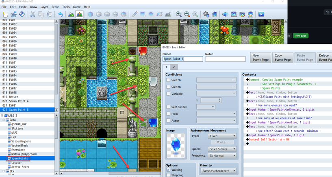The width and height of the screenshot is (332, 177).
Task: Open the Plugin Manager puzzle icon
Action: click(x=214, y=14)
